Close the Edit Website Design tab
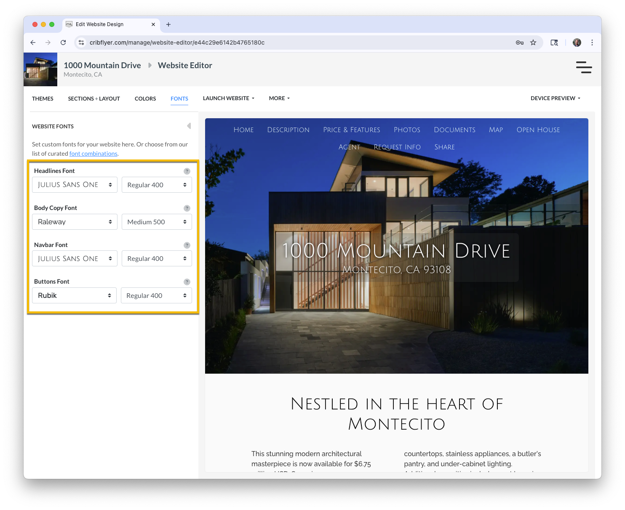This screenshot has width=625, height=510. pos(153,24)
